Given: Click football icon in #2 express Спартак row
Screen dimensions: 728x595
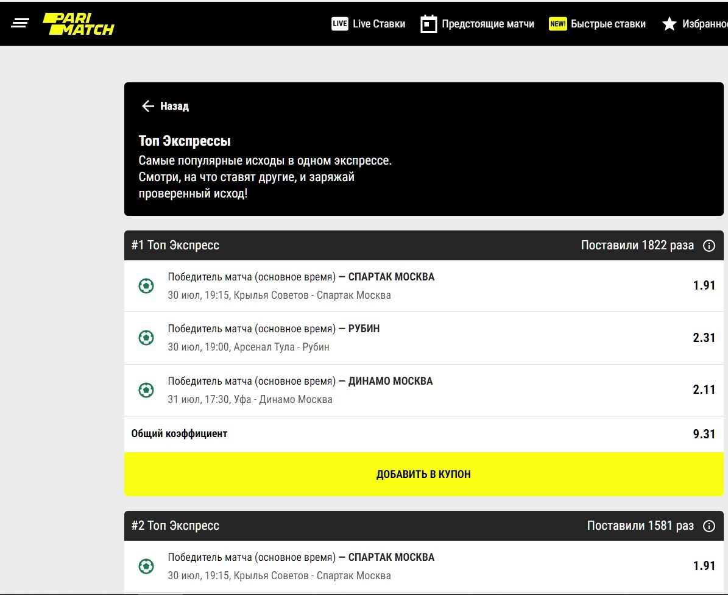Looking at the screenshot, I should click(146, 566).
